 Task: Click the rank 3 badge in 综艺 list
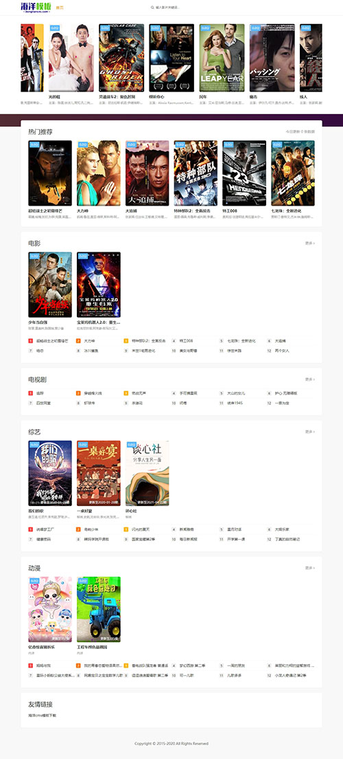coord(126,529)
